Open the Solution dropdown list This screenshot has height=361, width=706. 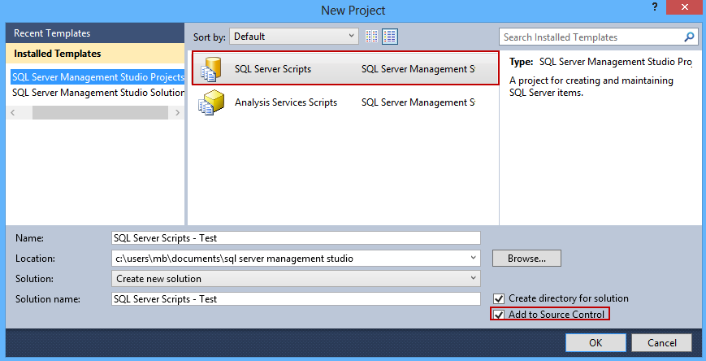474,279
